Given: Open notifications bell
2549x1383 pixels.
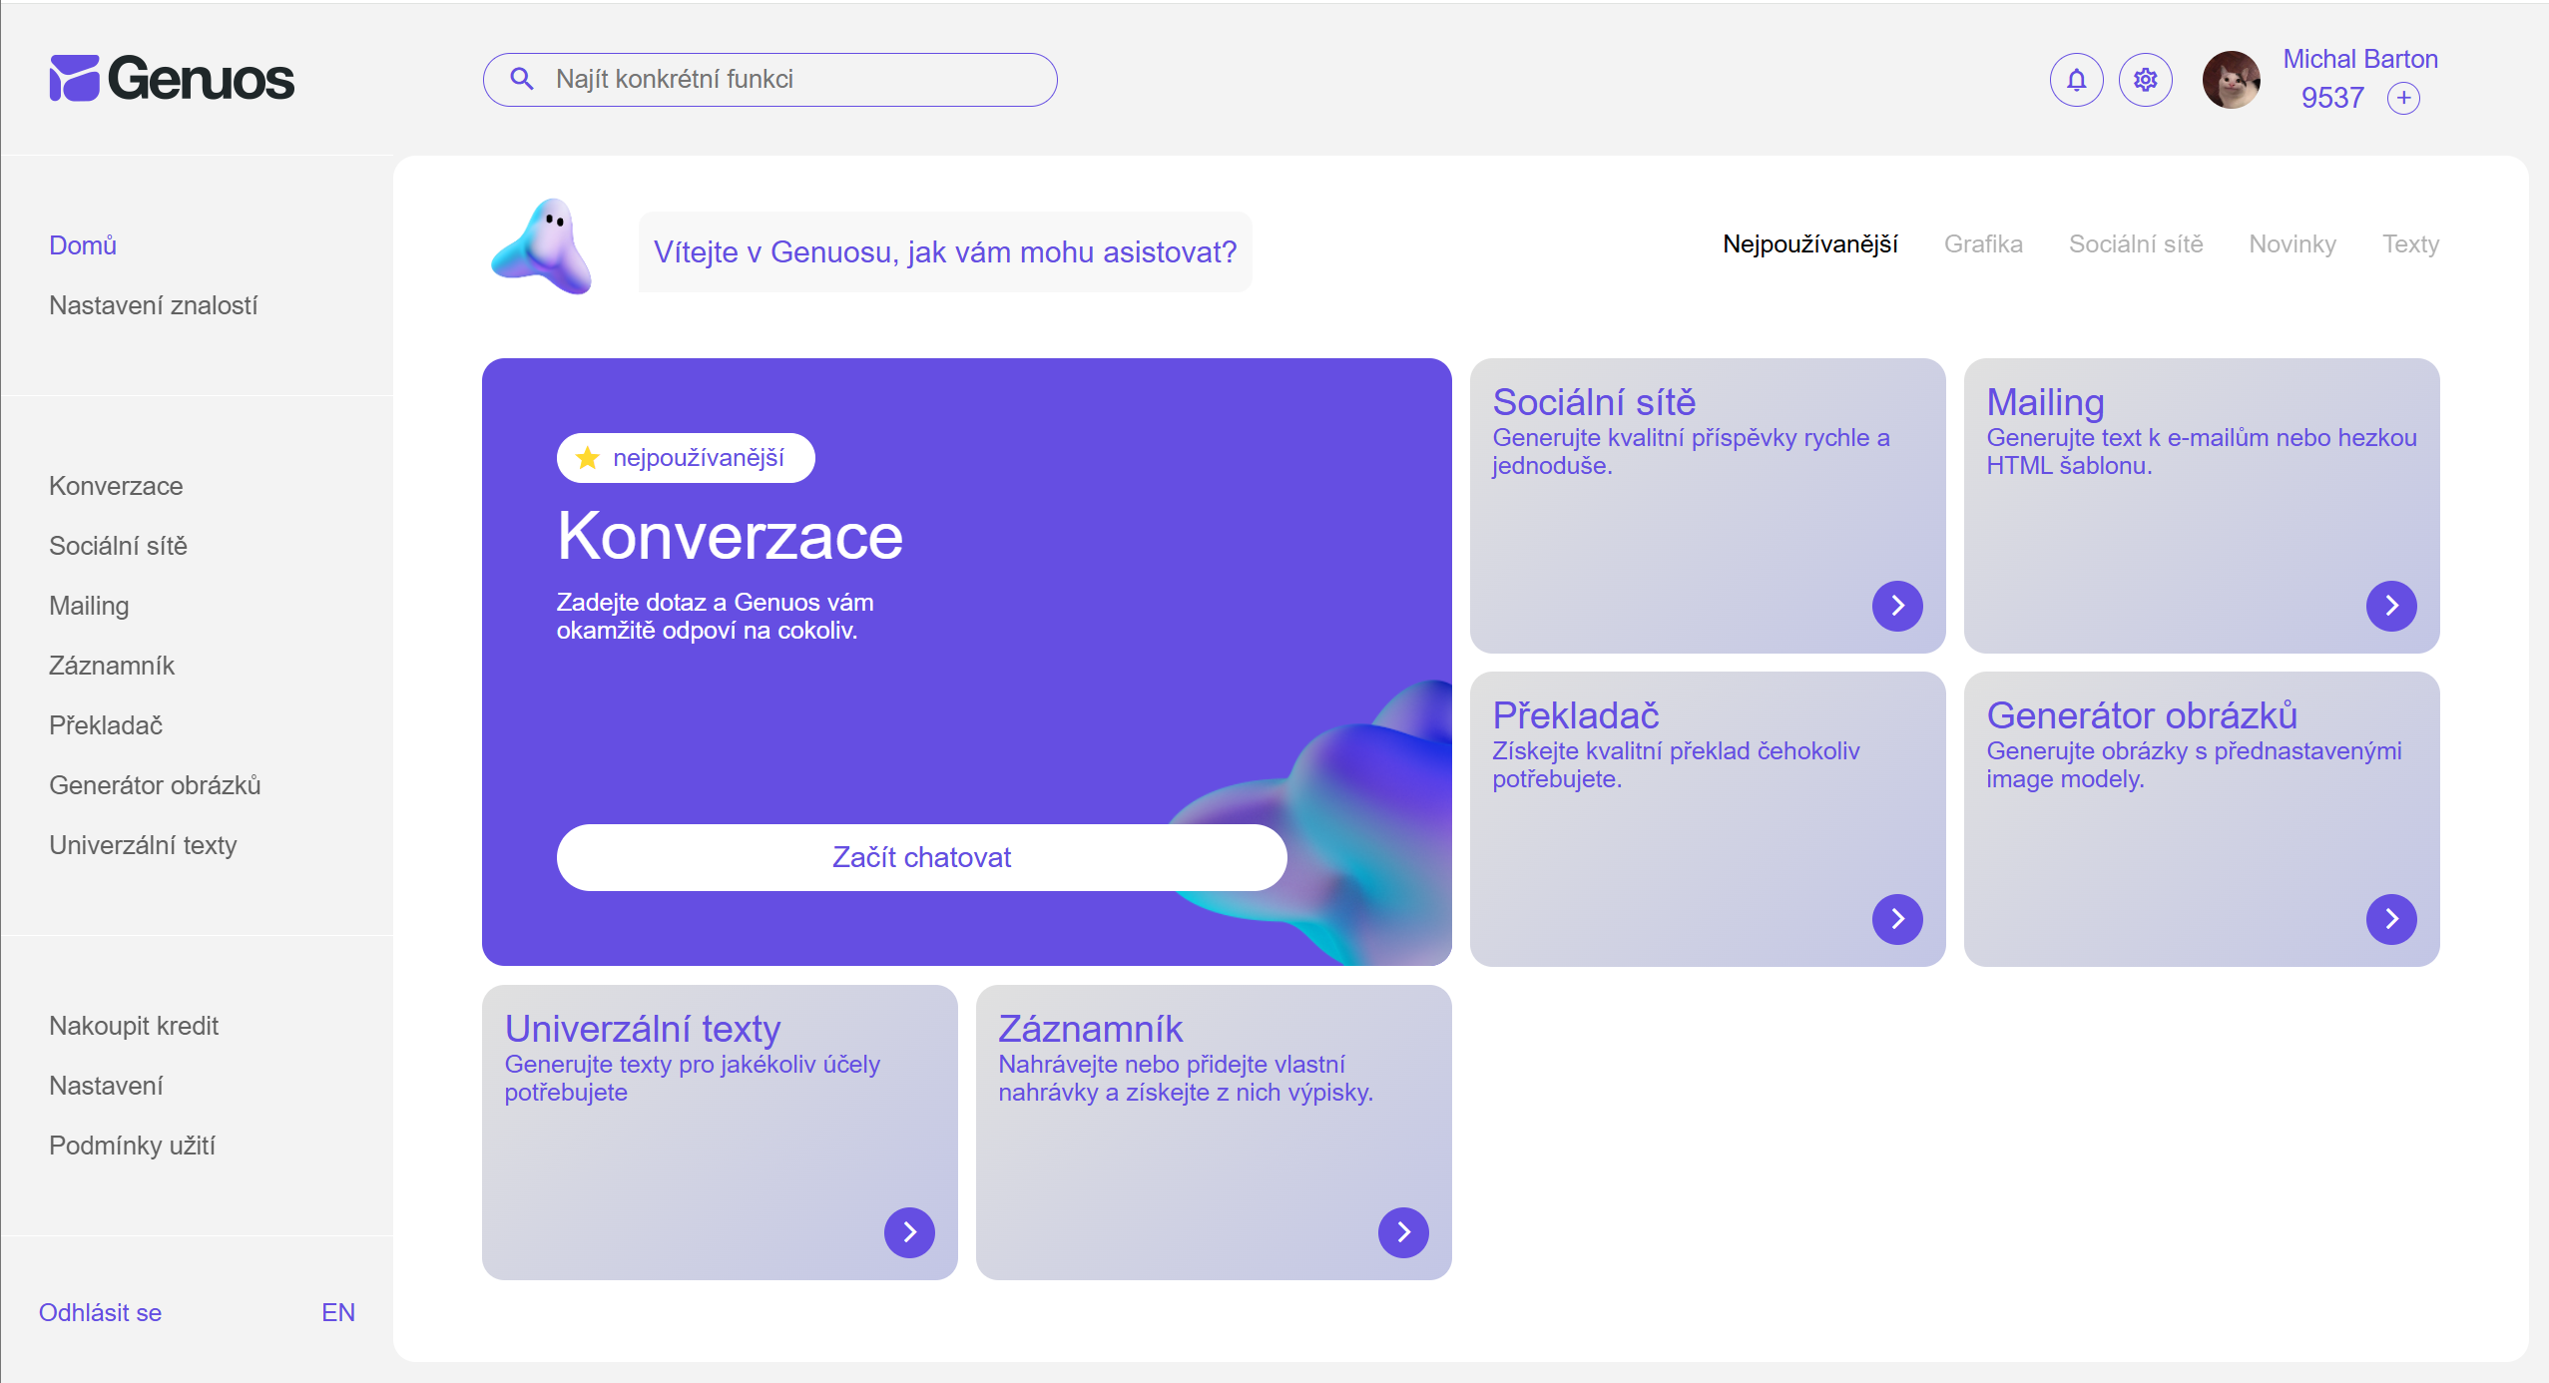Looking at the screenshot, I should (2076, 80).
